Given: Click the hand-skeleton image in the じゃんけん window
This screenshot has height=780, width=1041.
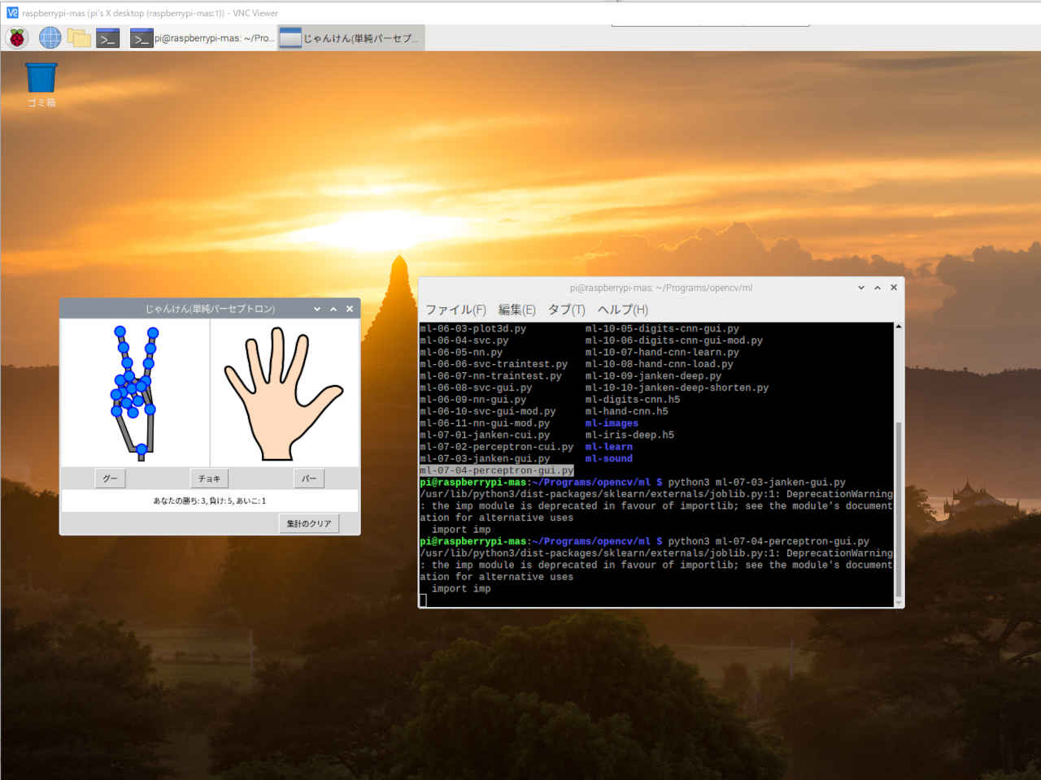Looking at the screenshot, I should coord(135,392).
